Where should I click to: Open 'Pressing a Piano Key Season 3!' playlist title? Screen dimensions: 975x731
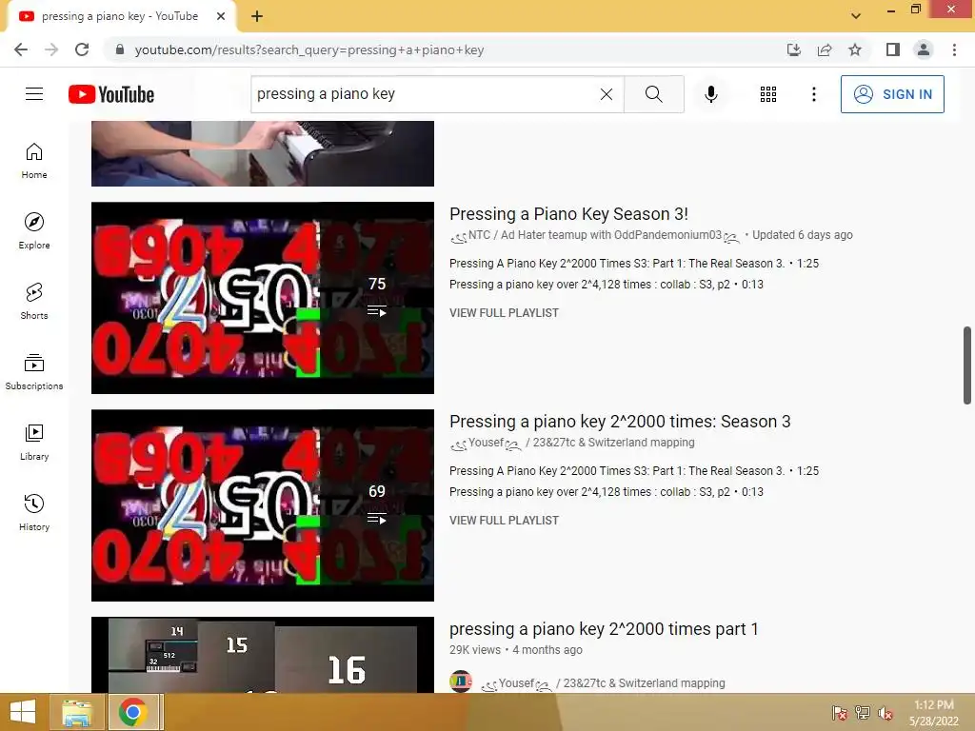tap(568, 214)
